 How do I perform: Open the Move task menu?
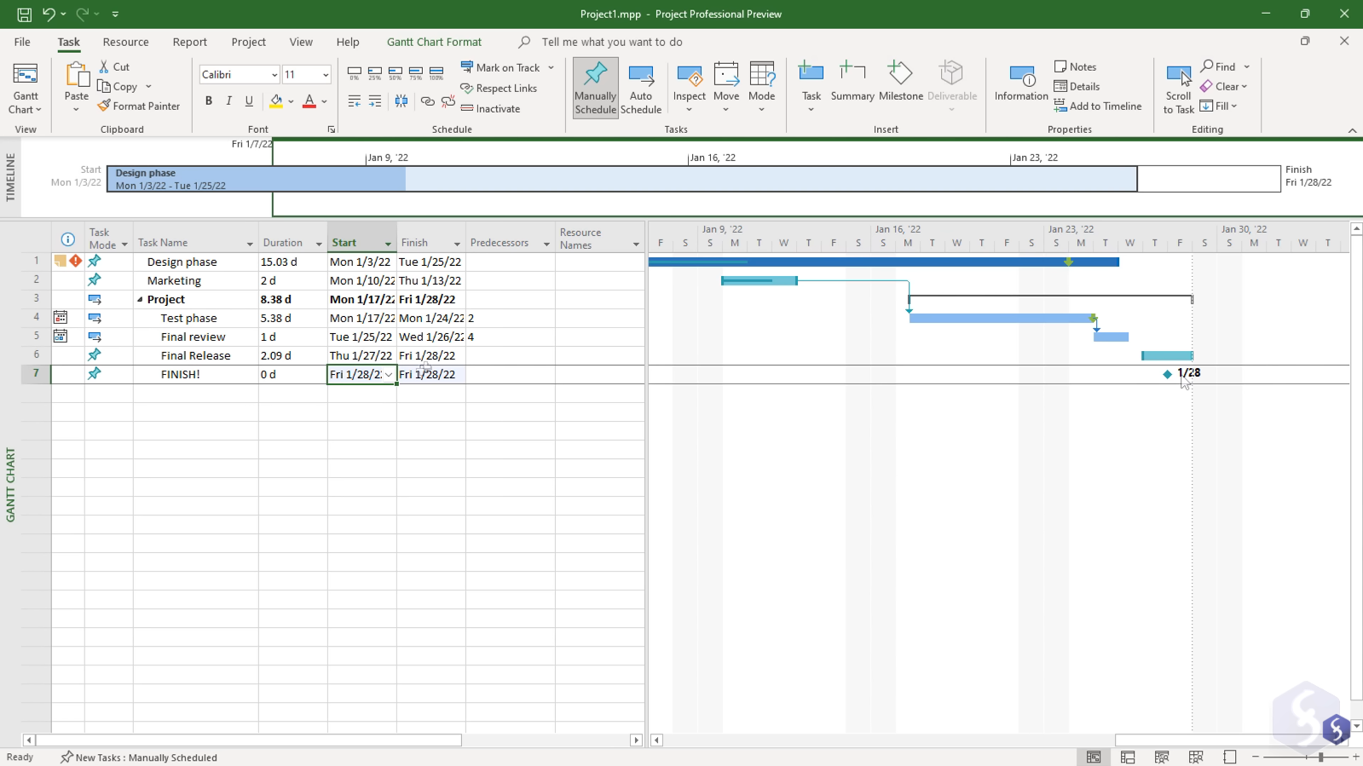726,88
